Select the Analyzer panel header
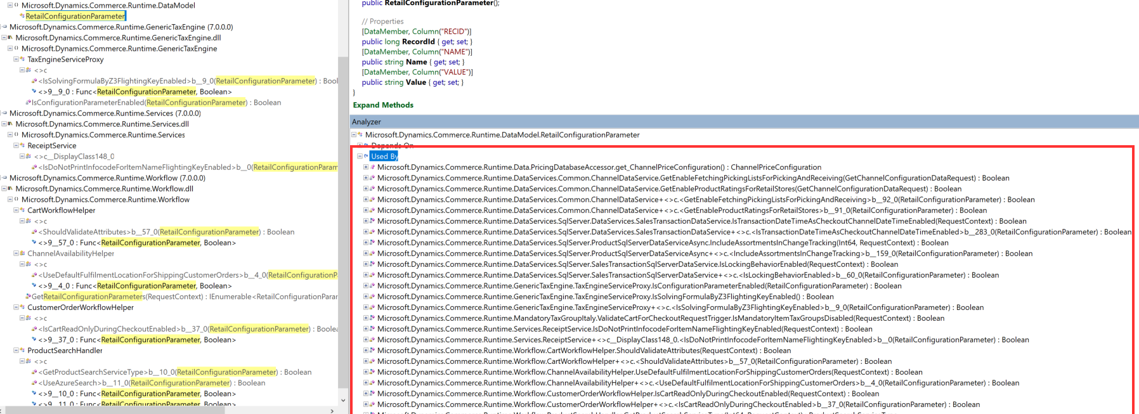Viewport: 1139px width, 414px height. (x=745, y=122)
